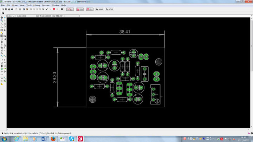Screen dimensions: 253x142
Task: Save the board with the floppy icon
Action: [x=7, y=9]
